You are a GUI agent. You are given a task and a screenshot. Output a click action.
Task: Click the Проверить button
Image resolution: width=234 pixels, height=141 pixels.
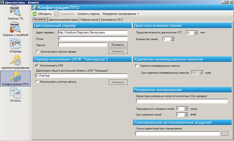(118, 45)
